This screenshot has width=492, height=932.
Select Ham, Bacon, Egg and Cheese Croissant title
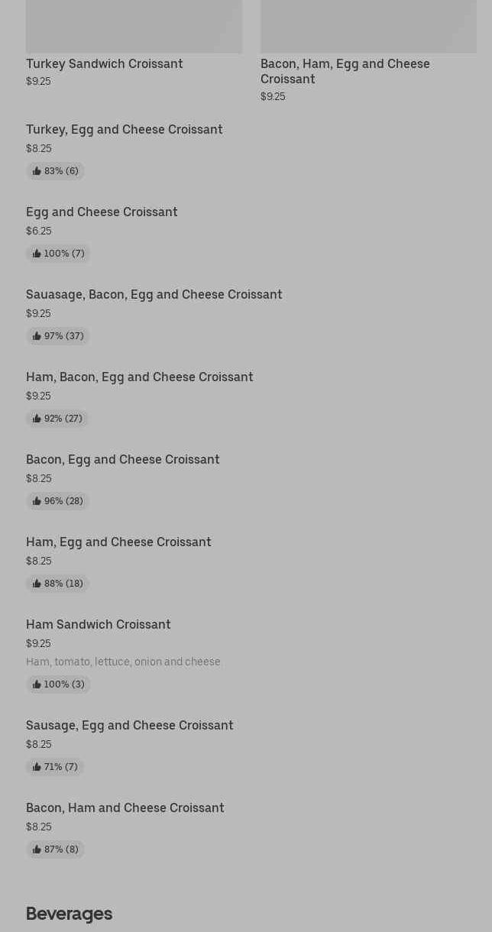[139, 377]
